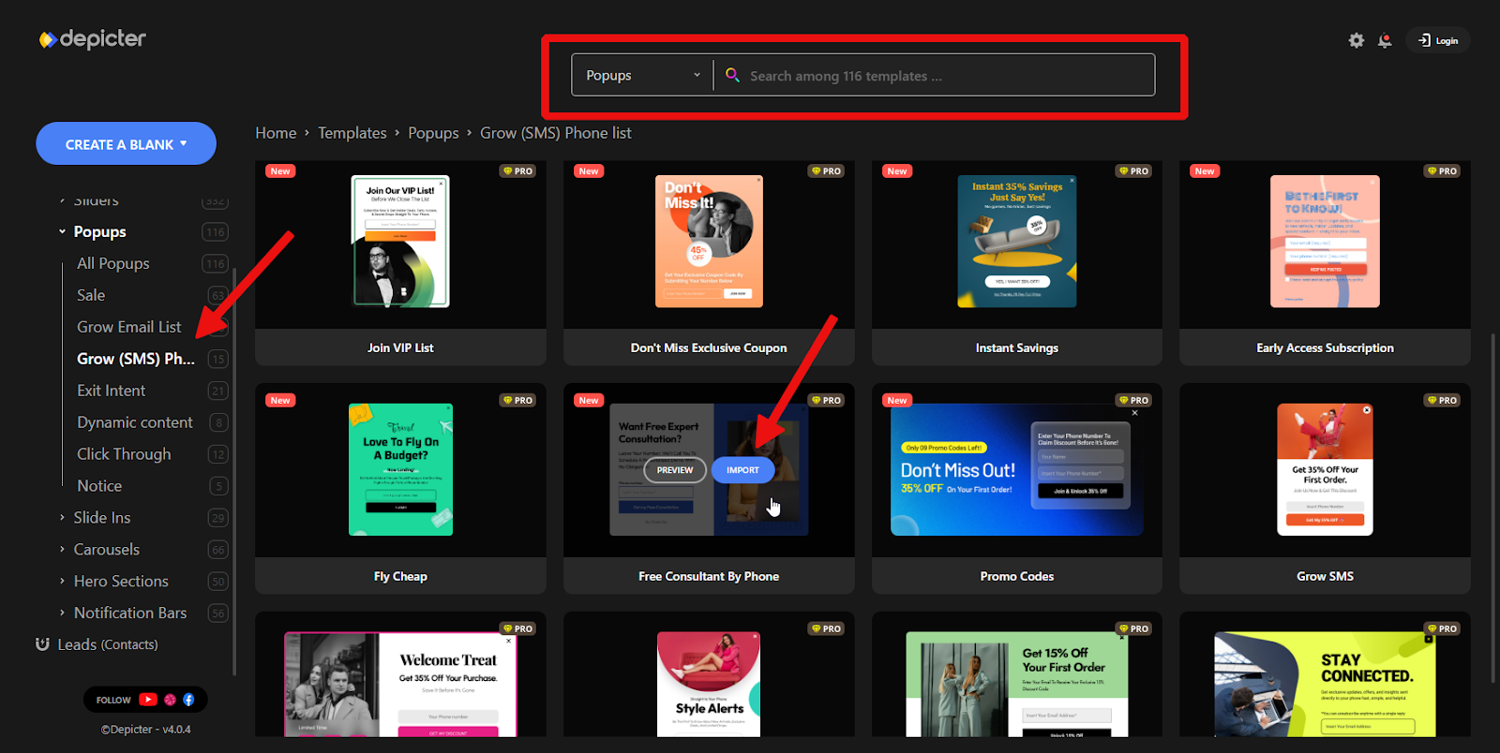Open Notice popups category

click(x=99, y=486)
